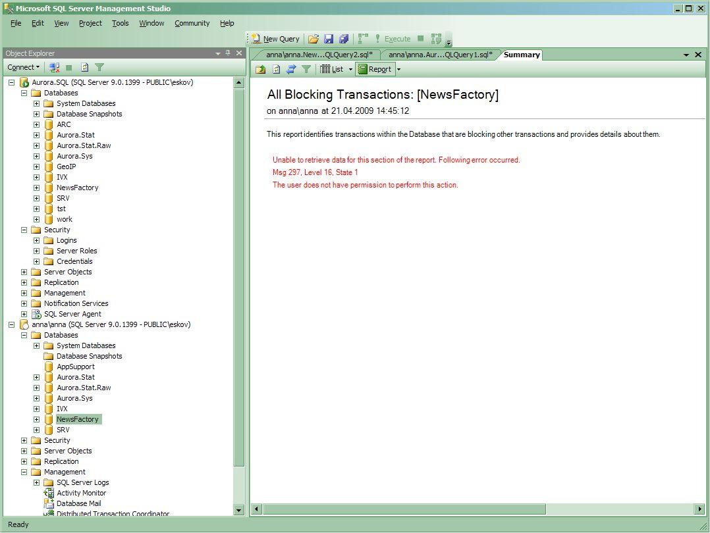The width and height of the screenshot is (710, 533).
Task: Click the Save All icon
Action: click(344, 39)
